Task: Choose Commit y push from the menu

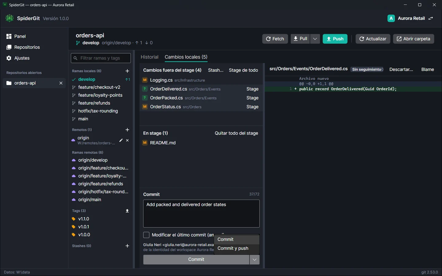Action: 237,248
